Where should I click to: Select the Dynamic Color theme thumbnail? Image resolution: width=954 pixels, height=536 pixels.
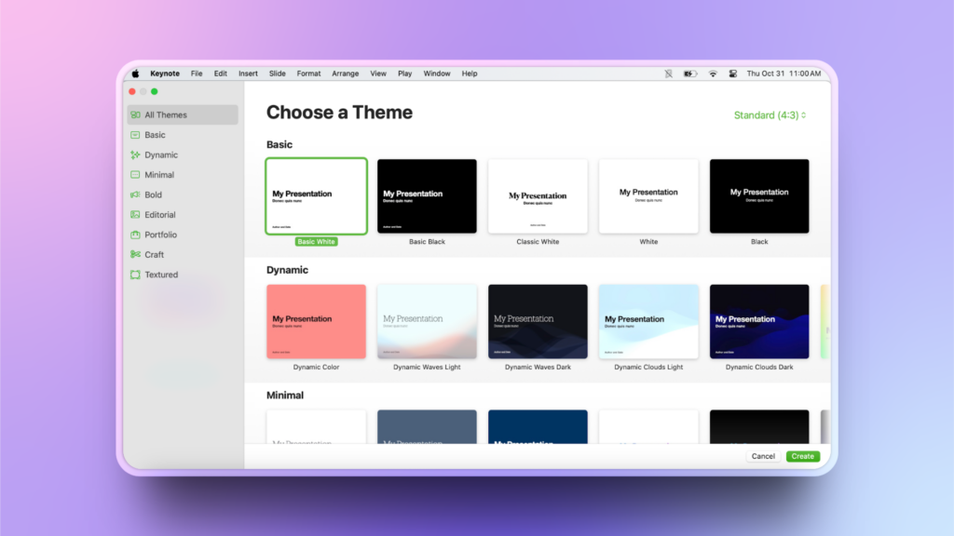tap(316, 321)
